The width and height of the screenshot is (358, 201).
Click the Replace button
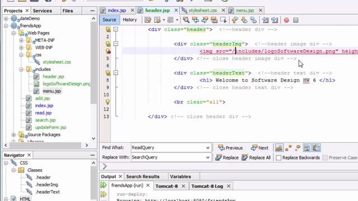click(x=227, y=157)
